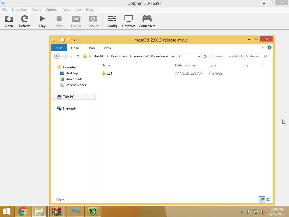Open Windows Start button
This screenshot has height=217, width=289.
coord(7,211)
